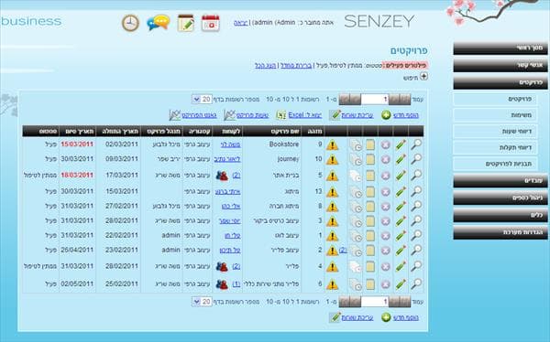This screenshot has width=550, height=342.
Task: Click top הוסף חדש add new link
Action: [x=406, y=115]
